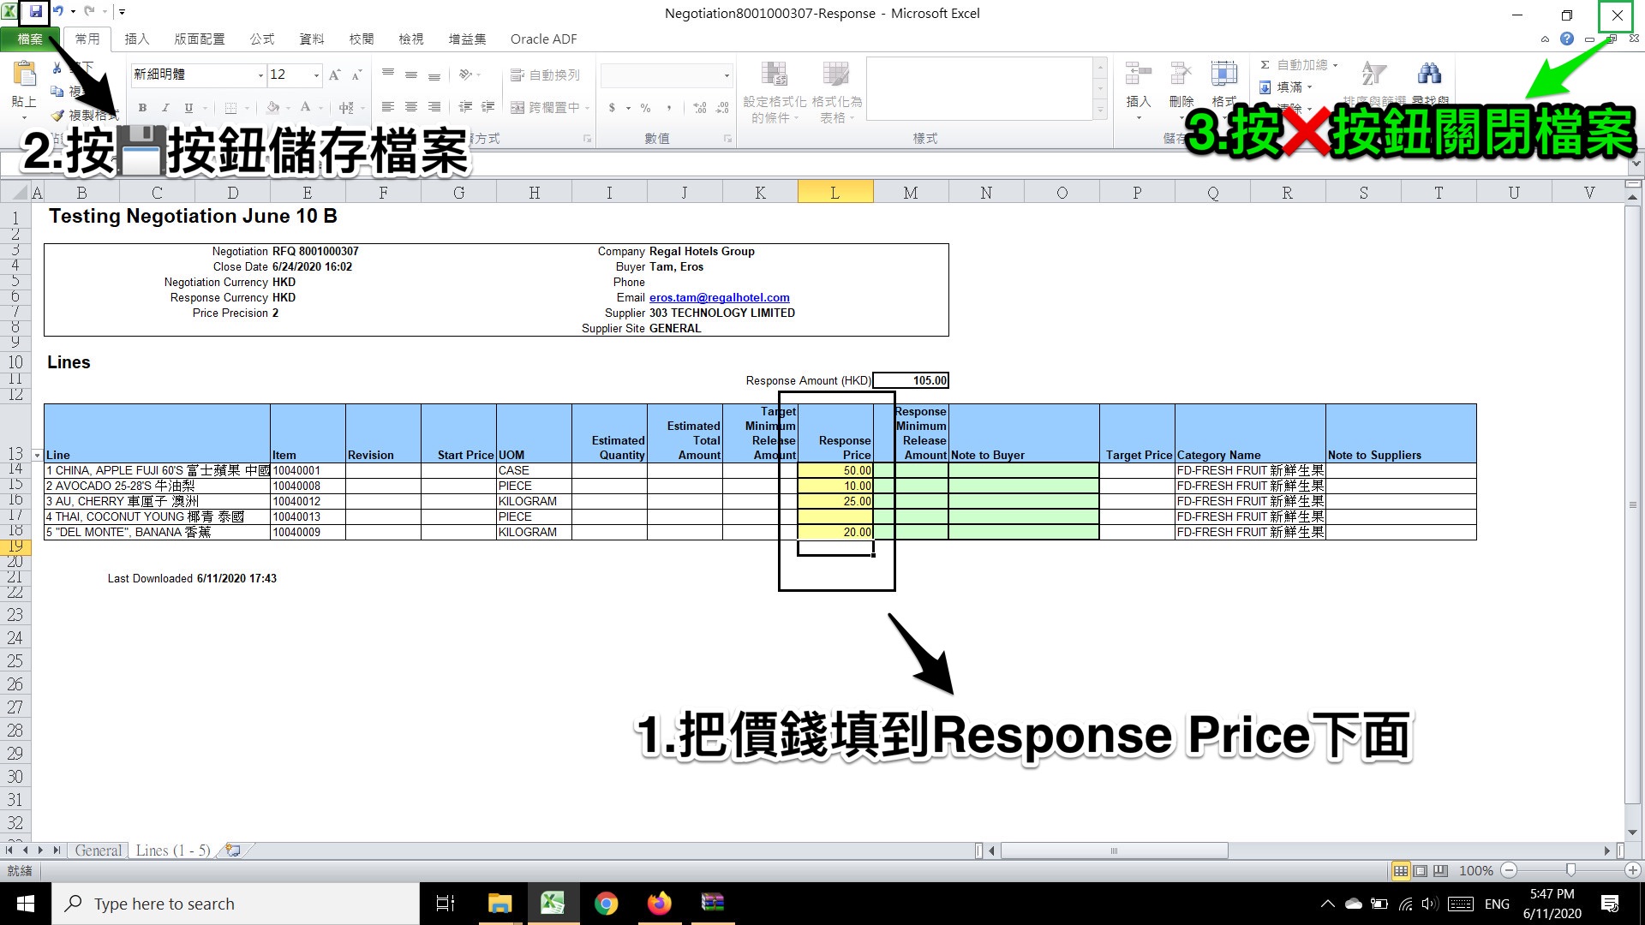Open the Line column filter dropdown
The image size is (1645, 925).
tap(37, 455)
